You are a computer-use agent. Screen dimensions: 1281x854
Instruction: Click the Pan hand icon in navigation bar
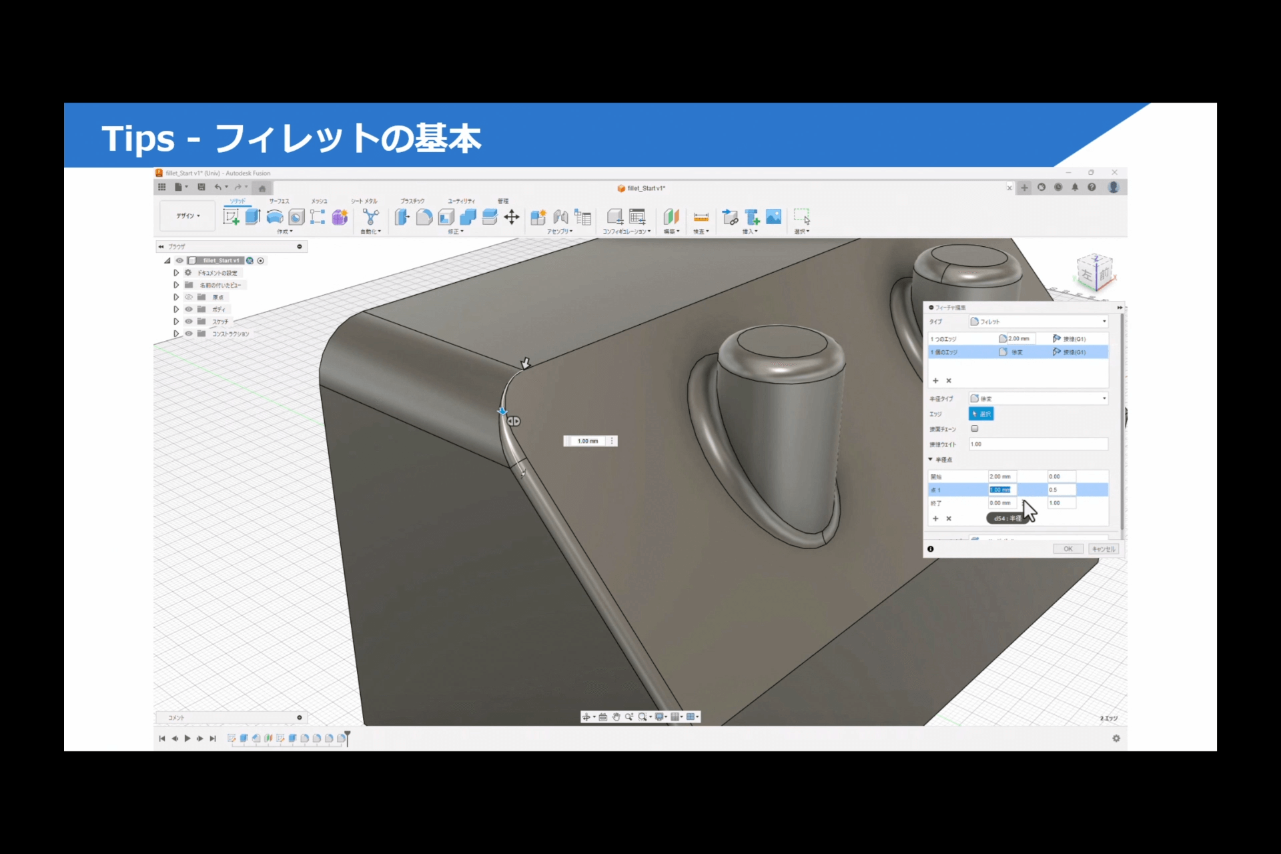[x=616, y=717]
